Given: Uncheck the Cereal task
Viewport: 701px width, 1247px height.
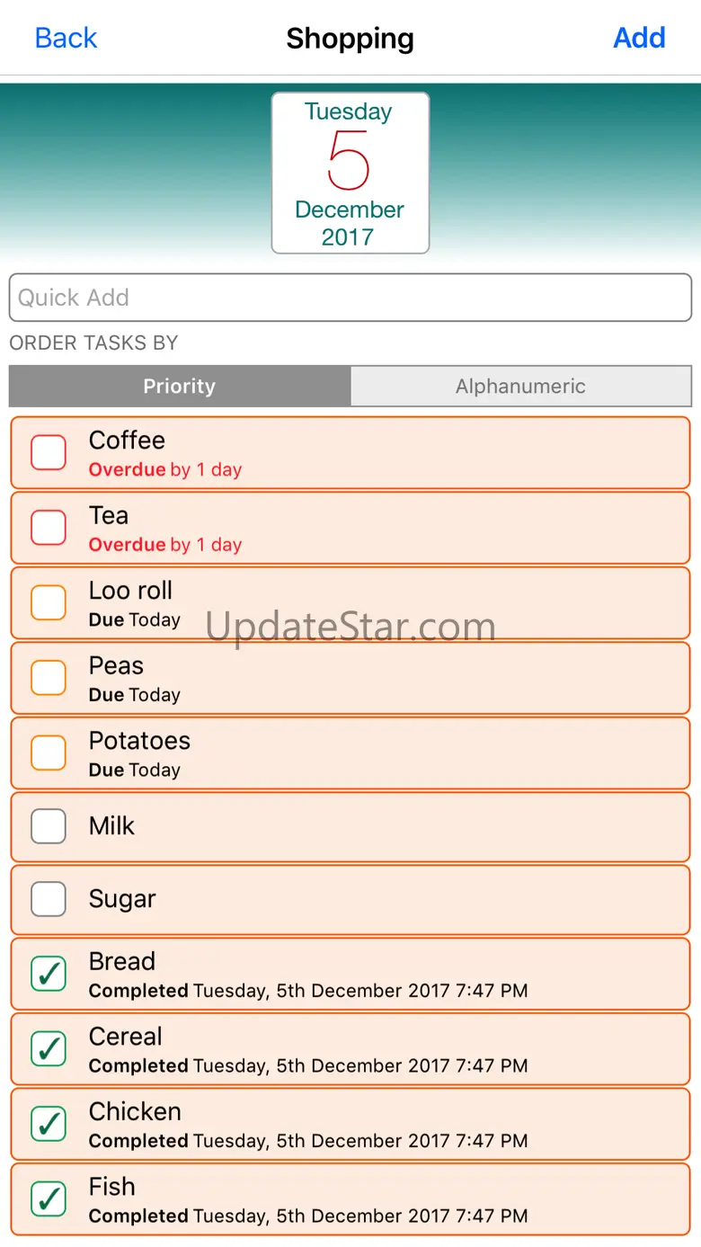Looking at the screenshot, I should (49, 1048).
